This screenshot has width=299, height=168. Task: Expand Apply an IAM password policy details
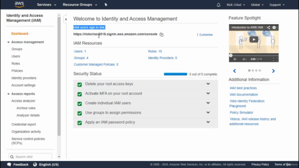[x=208, y=122]
